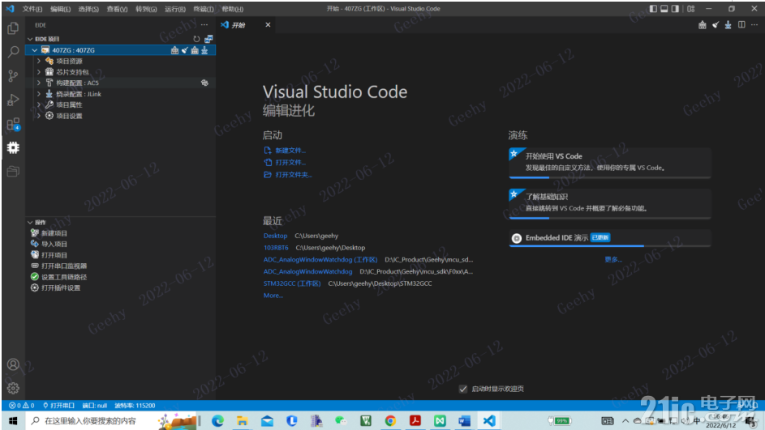Open the 查看(V) menu
Viewport: 765px width, 430px height.
(117, 9)
